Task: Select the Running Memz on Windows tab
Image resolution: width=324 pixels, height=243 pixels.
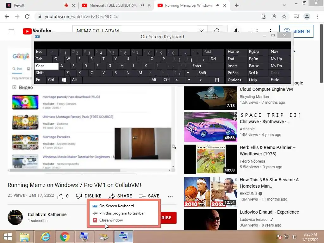Action: [x=188, y=5]
